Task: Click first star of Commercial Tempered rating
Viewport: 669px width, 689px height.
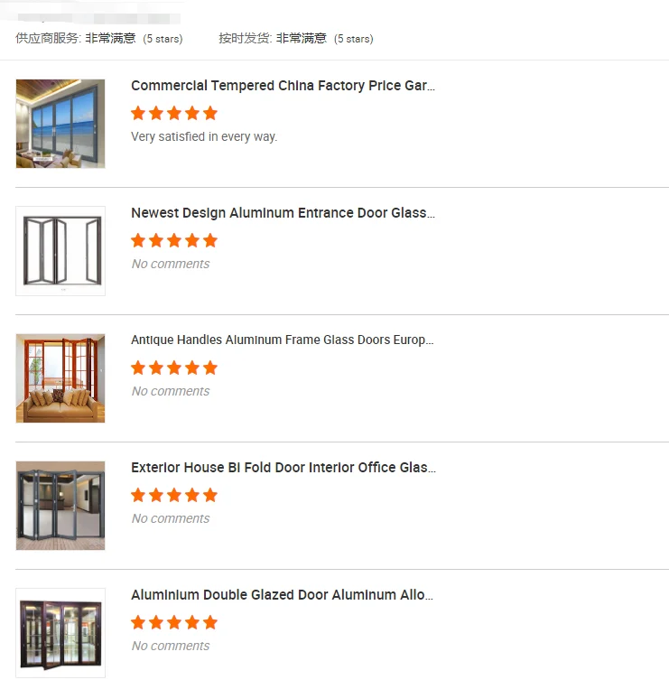Action: tap(138, 113)
